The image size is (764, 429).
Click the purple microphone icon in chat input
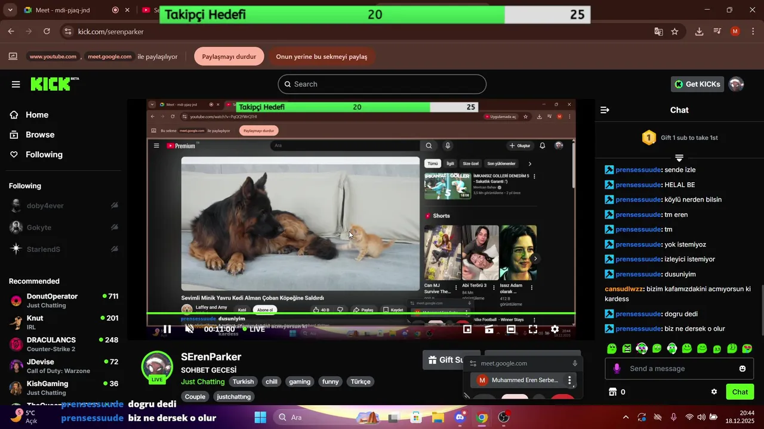(617, 369)
